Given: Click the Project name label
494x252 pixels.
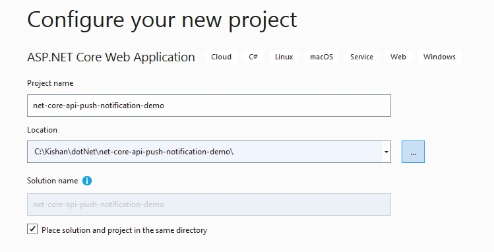Looking at the screenshot, I should point(50,83).
